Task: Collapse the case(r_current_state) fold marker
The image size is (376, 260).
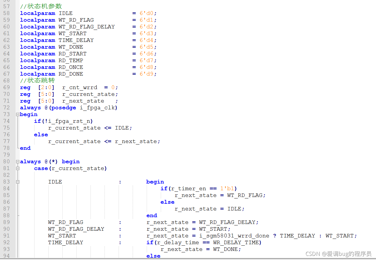Action: [x=18, y=168]
